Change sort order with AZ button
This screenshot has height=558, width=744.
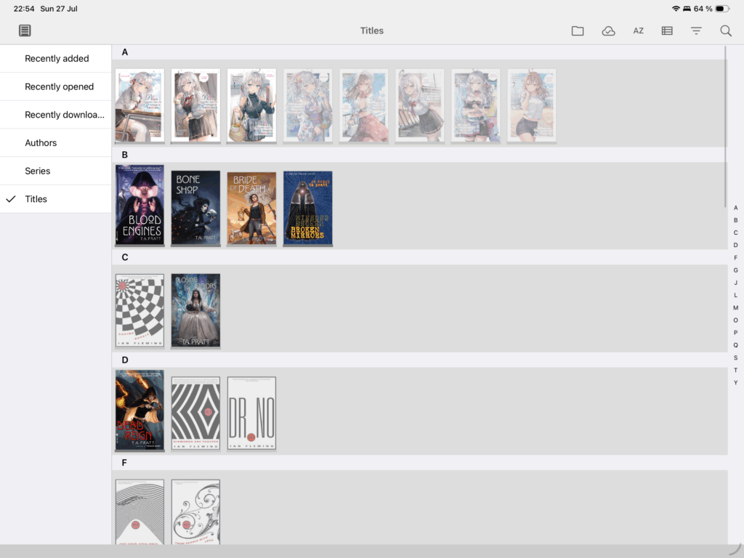638,31
